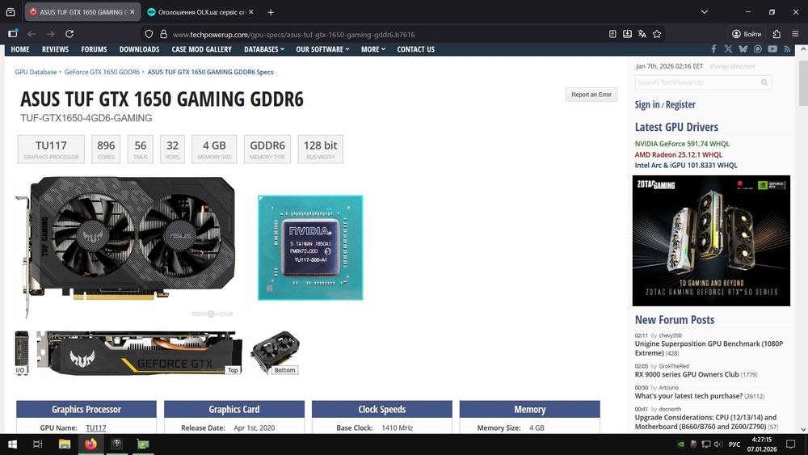Open the list all tabs chevron
Image resolution: width=808 pixels, height=455 pixels.
(x=704, y=12)
